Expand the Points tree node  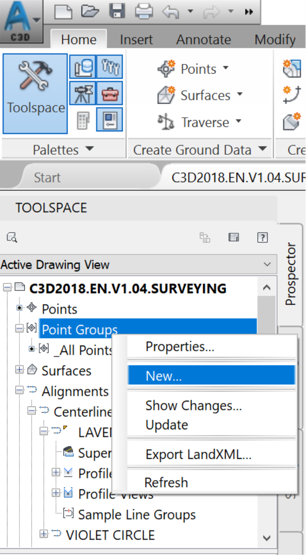point(19,308)
